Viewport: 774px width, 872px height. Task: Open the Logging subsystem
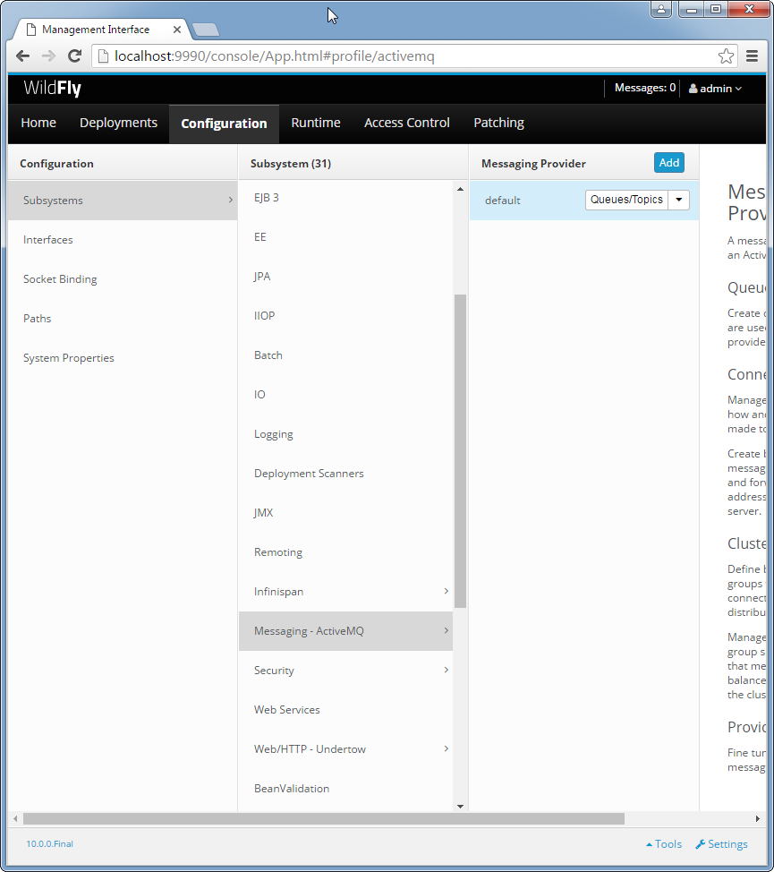pyautogui.click(x=345, y=434)
